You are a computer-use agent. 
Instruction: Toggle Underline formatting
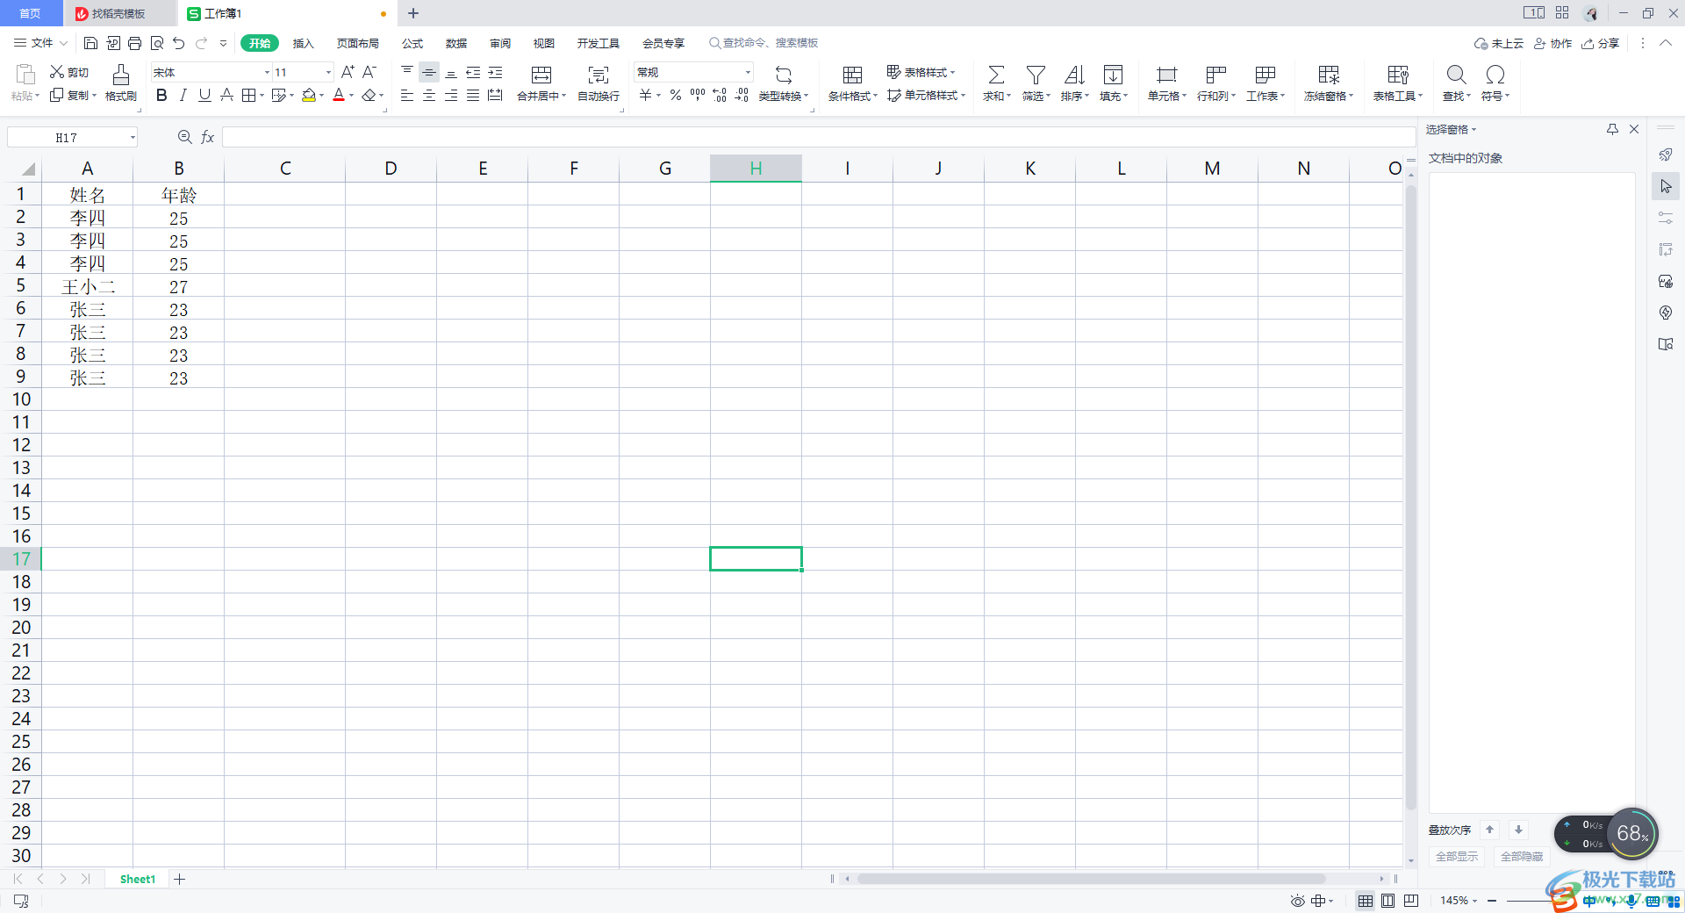pyautogui.click(x=204, y=95)
